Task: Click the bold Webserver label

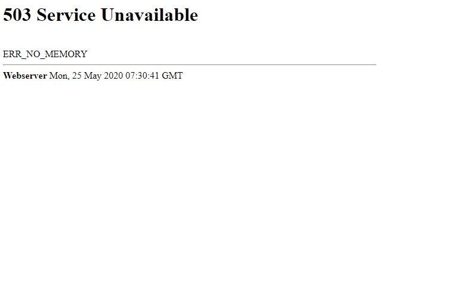Action: 25,76
